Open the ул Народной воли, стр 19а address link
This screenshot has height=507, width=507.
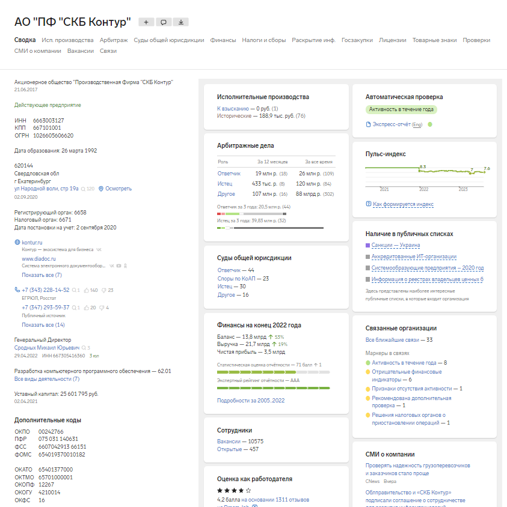46,189
